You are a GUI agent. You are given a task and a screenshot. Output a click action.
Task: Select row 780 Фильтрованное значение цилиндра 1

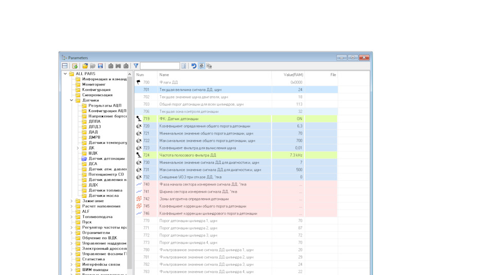(236, 249)
